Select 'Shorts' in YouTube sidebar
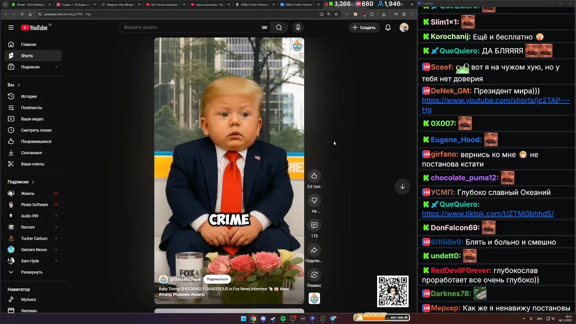 point(32,56)
